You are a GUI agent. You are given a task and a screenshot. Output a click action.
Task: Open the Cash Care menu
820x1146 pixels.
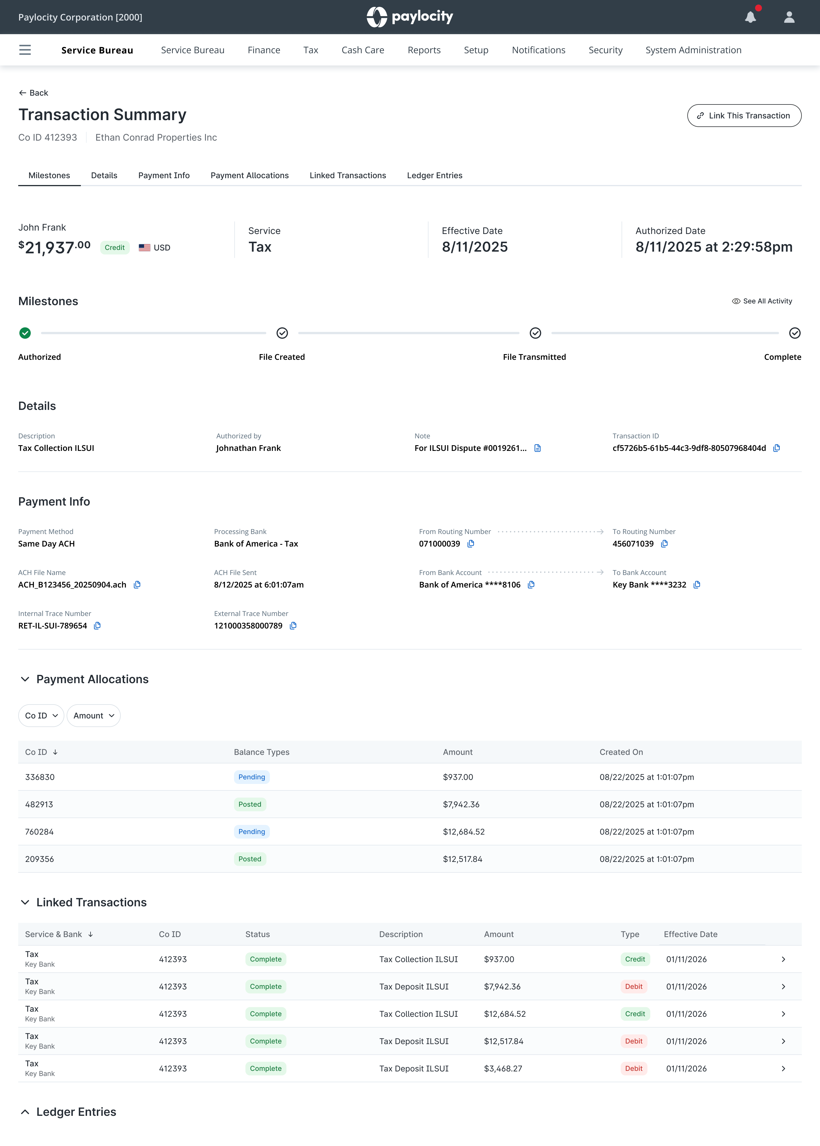362,50
